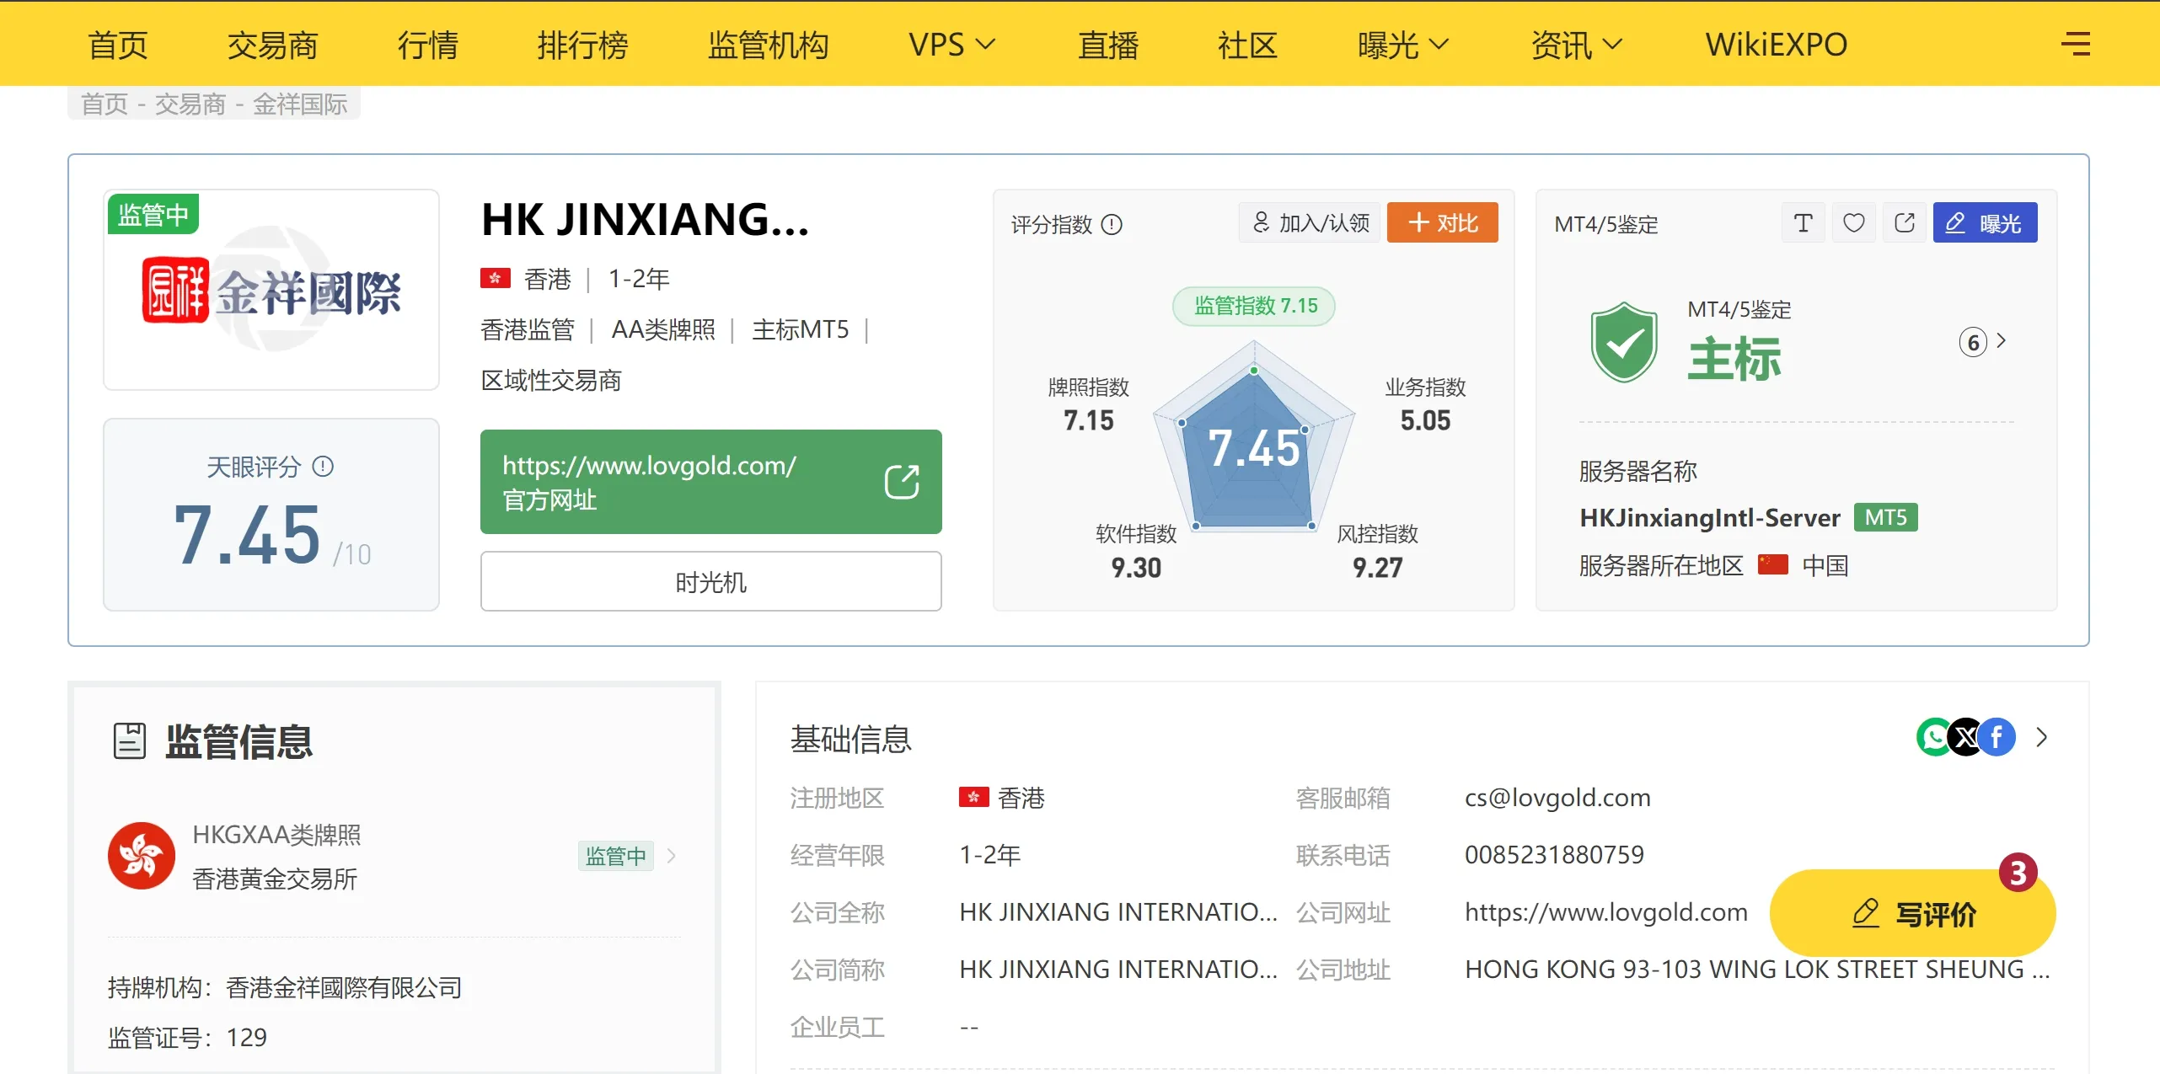Click the 主标MT5 tag

[801, 329]
